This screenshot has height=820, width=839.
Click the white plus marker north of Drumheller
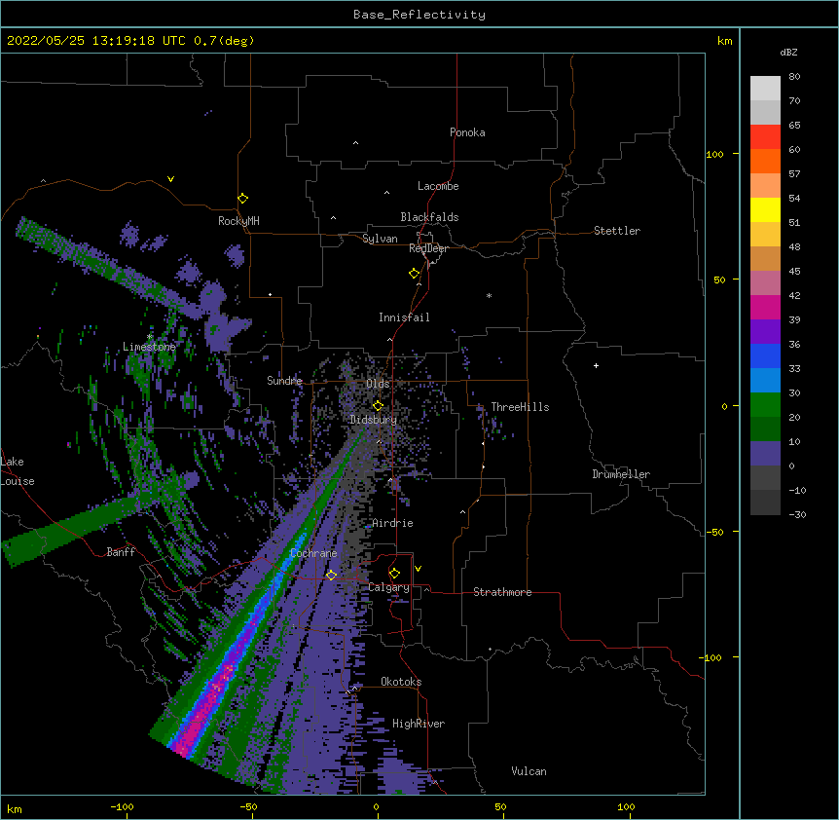coord(596,365)
